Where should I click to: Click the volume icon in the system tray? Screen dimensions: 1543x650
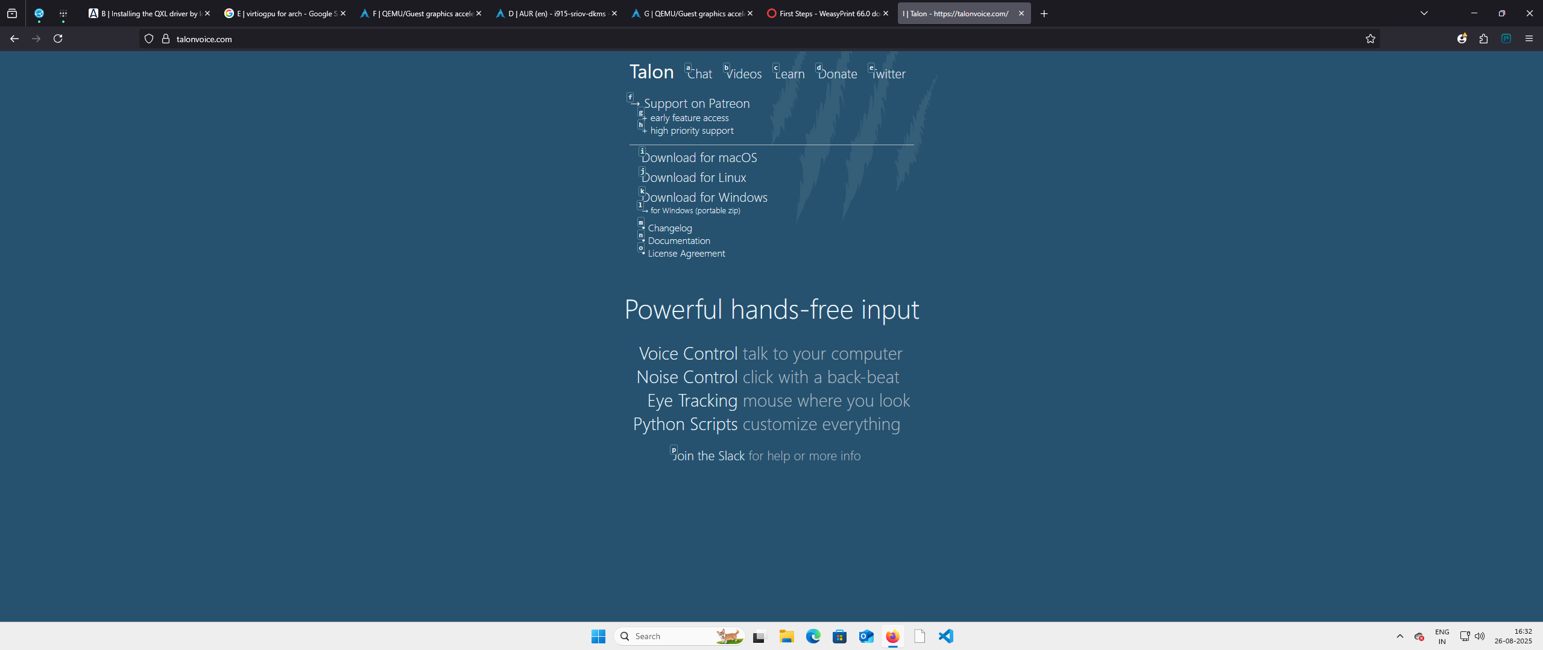1481,636
